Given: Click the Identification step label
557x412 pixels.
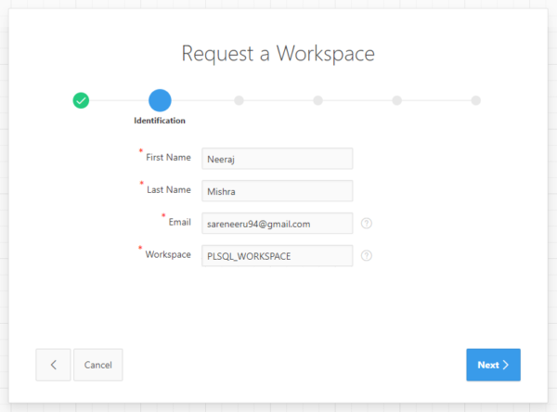Looking at the screenshot, I should (160, 121).
